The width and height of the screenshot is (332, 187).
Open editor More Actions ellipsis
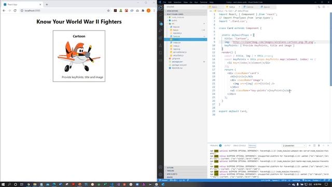[328, 7]
